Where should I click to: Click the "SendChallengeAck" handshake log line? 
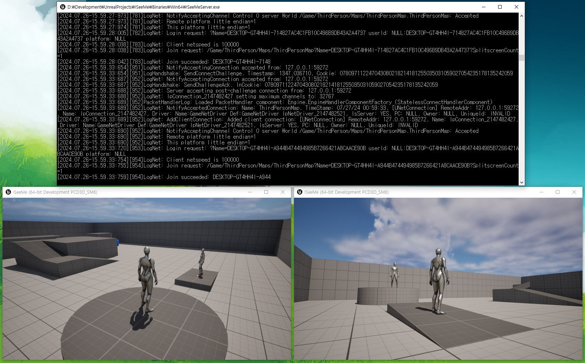[248, 85]
